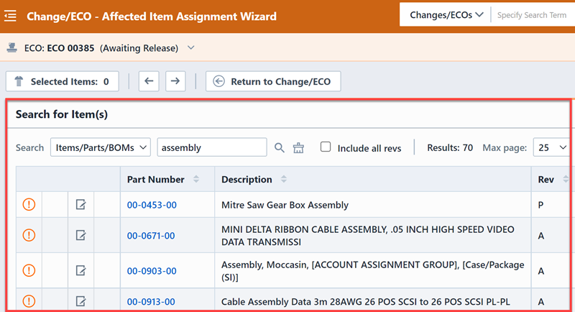Viewport: 575px width, 312px height.
Task: Open the hamburger navigation menu
Action: click(x=10, y=16)
